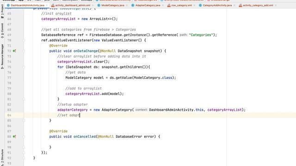Click the "//add to arraylist" comment
Screen dimensions: 296x166
[83, 89]
